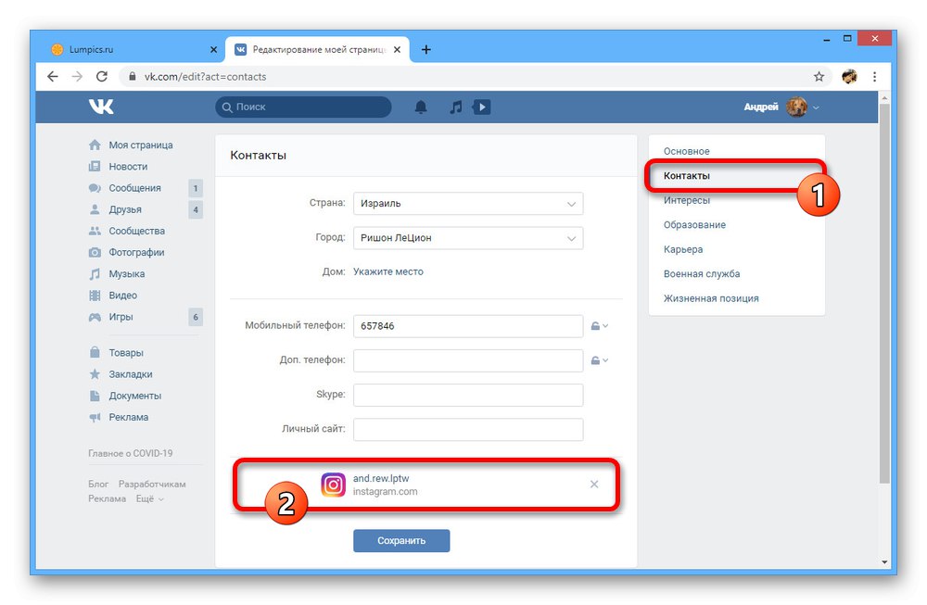The image size is (927, 605).
Task: Go forward in browser history
Action: (77, 76)
